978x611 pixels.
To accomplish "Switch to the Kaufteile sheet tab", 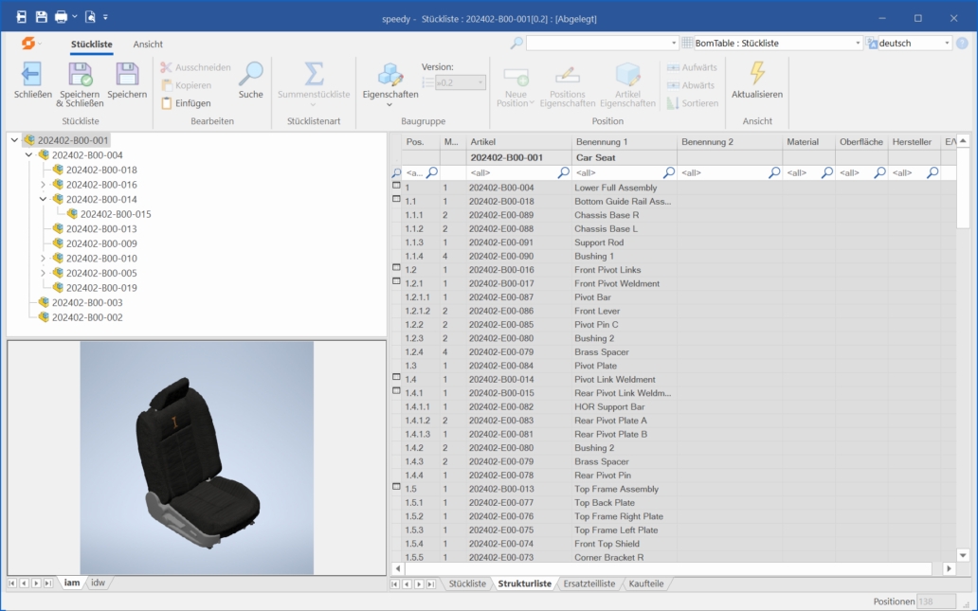I will (x=646, y=584).
